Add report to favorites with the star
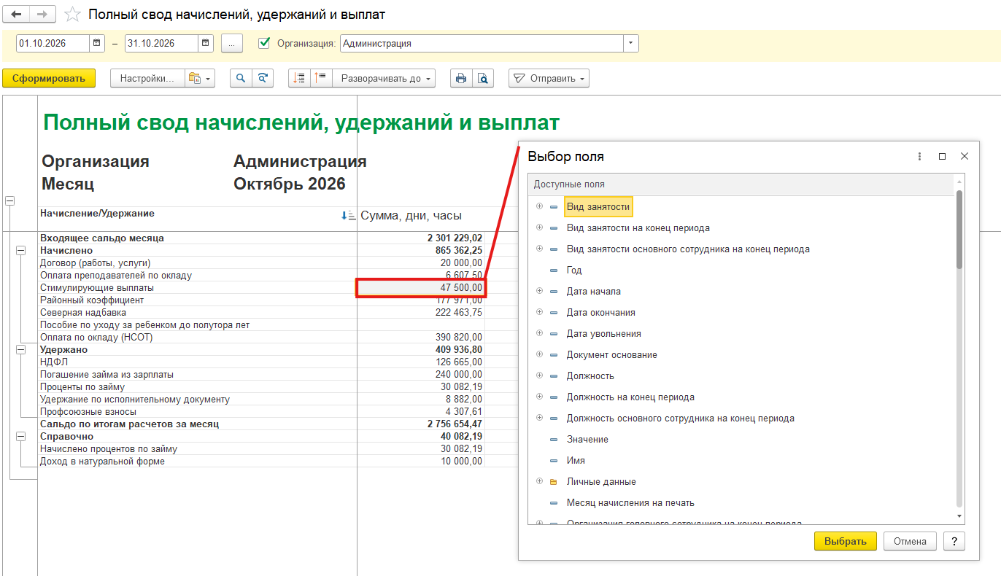Screen dimensions: 1001x576 [72, 15]
